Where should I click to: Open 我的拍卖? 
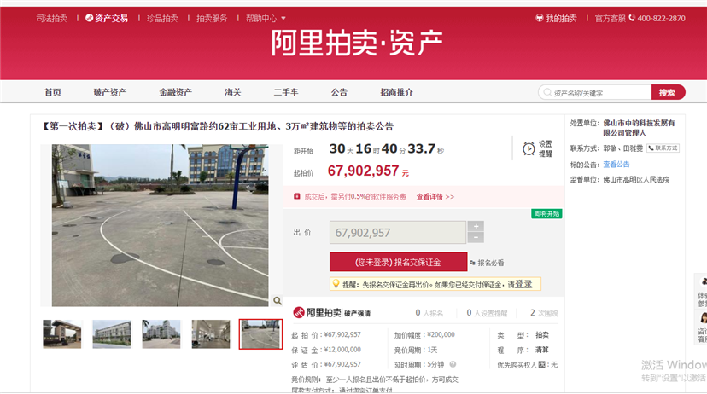[556, 19]
